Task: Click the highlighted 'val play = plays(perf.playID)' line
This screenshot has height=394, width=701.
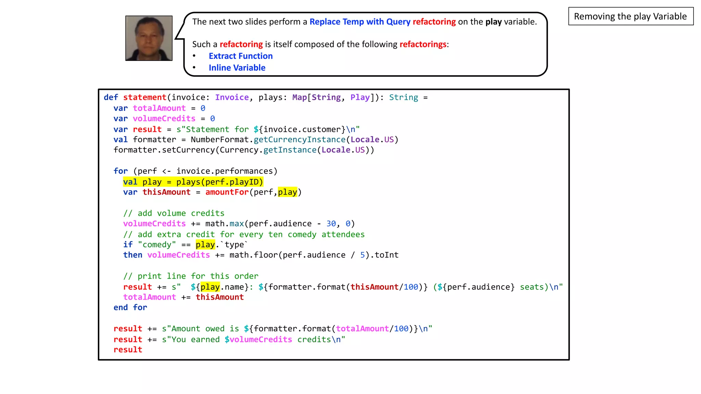Action: point(193,182)
